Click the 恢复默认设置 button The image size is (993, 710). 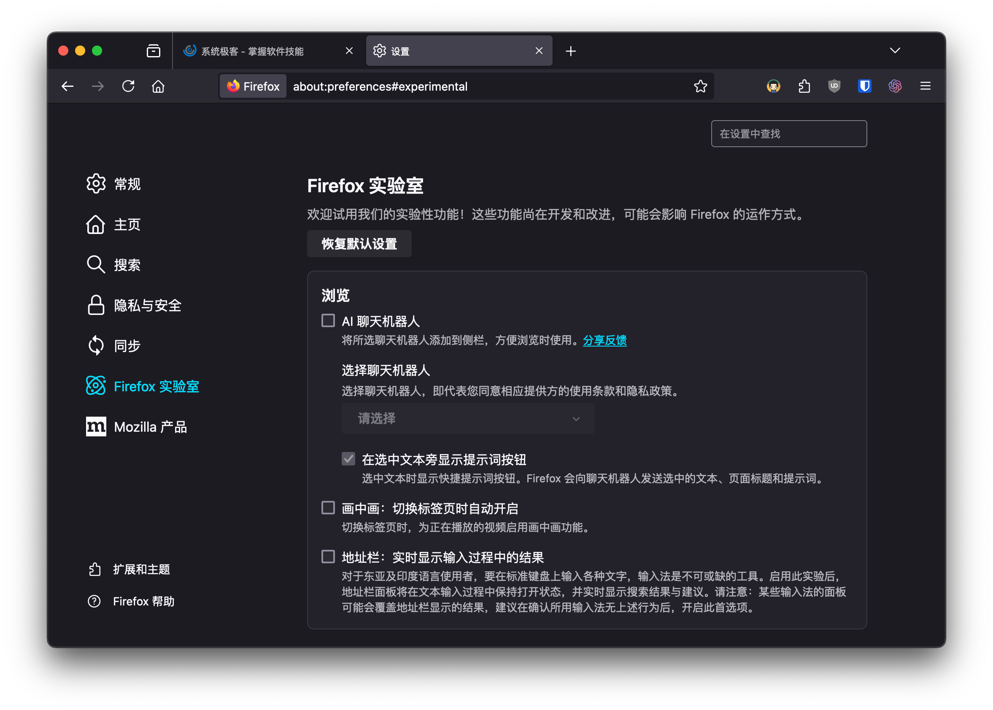coord(359,244)
